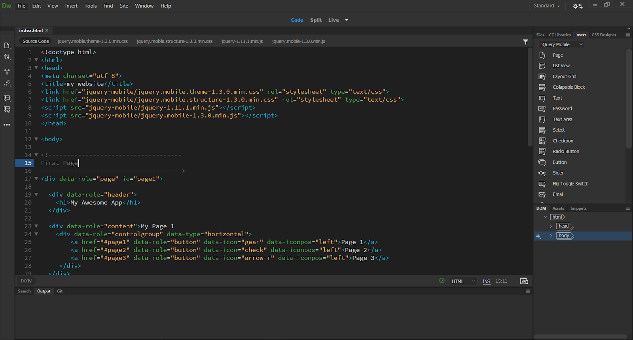Insert a Collapsible Block

(x=569, y=87)
